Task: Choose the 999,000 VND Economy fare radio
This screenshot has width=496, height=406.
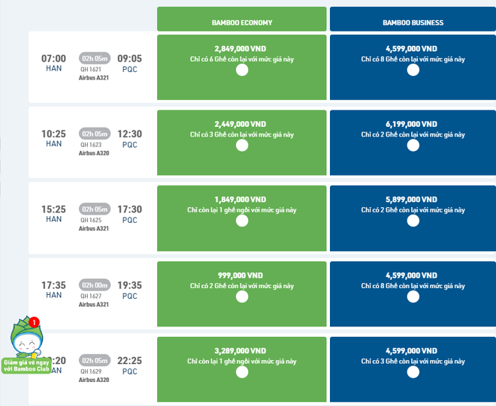Action: 242,297
